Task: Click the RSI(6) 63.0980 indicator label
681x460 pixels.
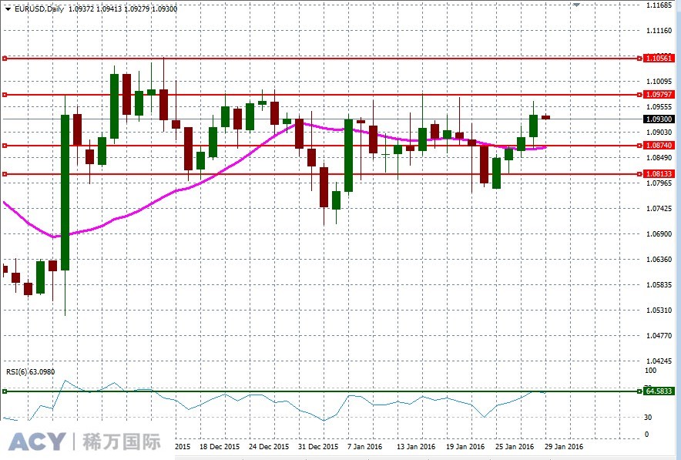Action: click(30, 372)
